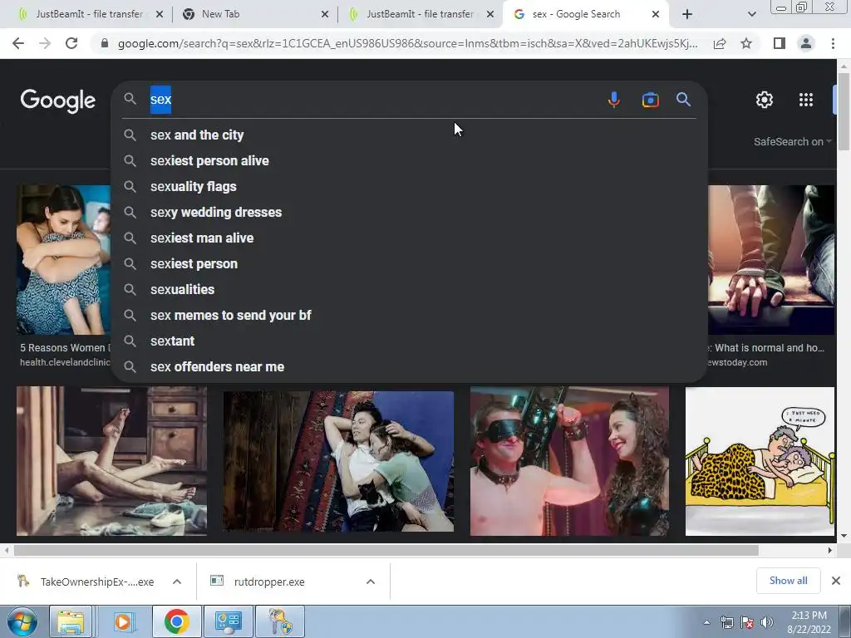
Task: Close the downloads bar
Action: point(836,581)
